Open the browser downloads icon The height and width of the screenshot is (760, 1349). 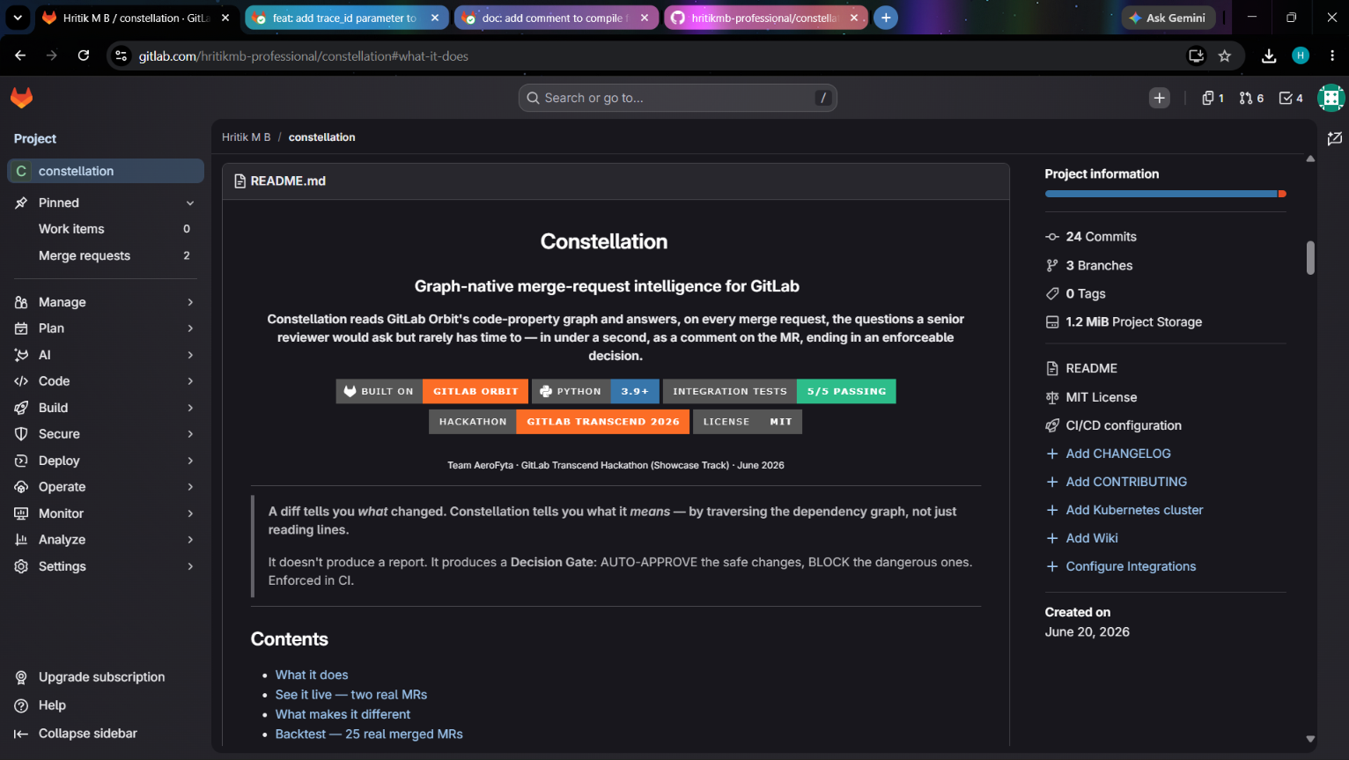(x=1269, y=55)
